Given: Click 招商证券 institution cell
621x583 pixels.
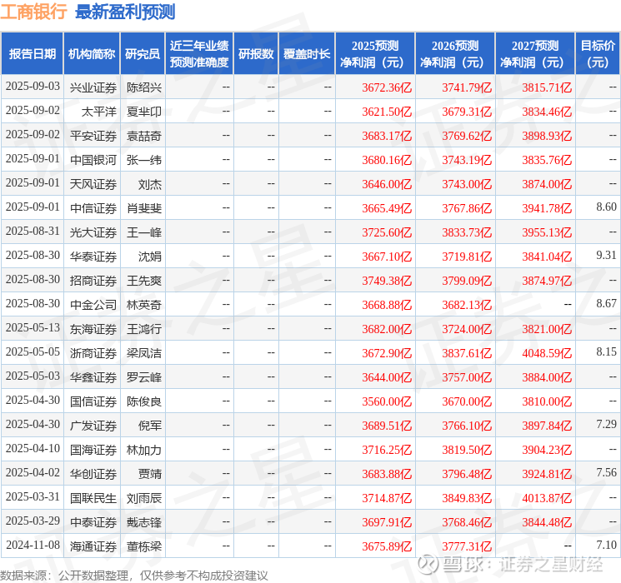Looking at the screenshot, I should 93,281.
